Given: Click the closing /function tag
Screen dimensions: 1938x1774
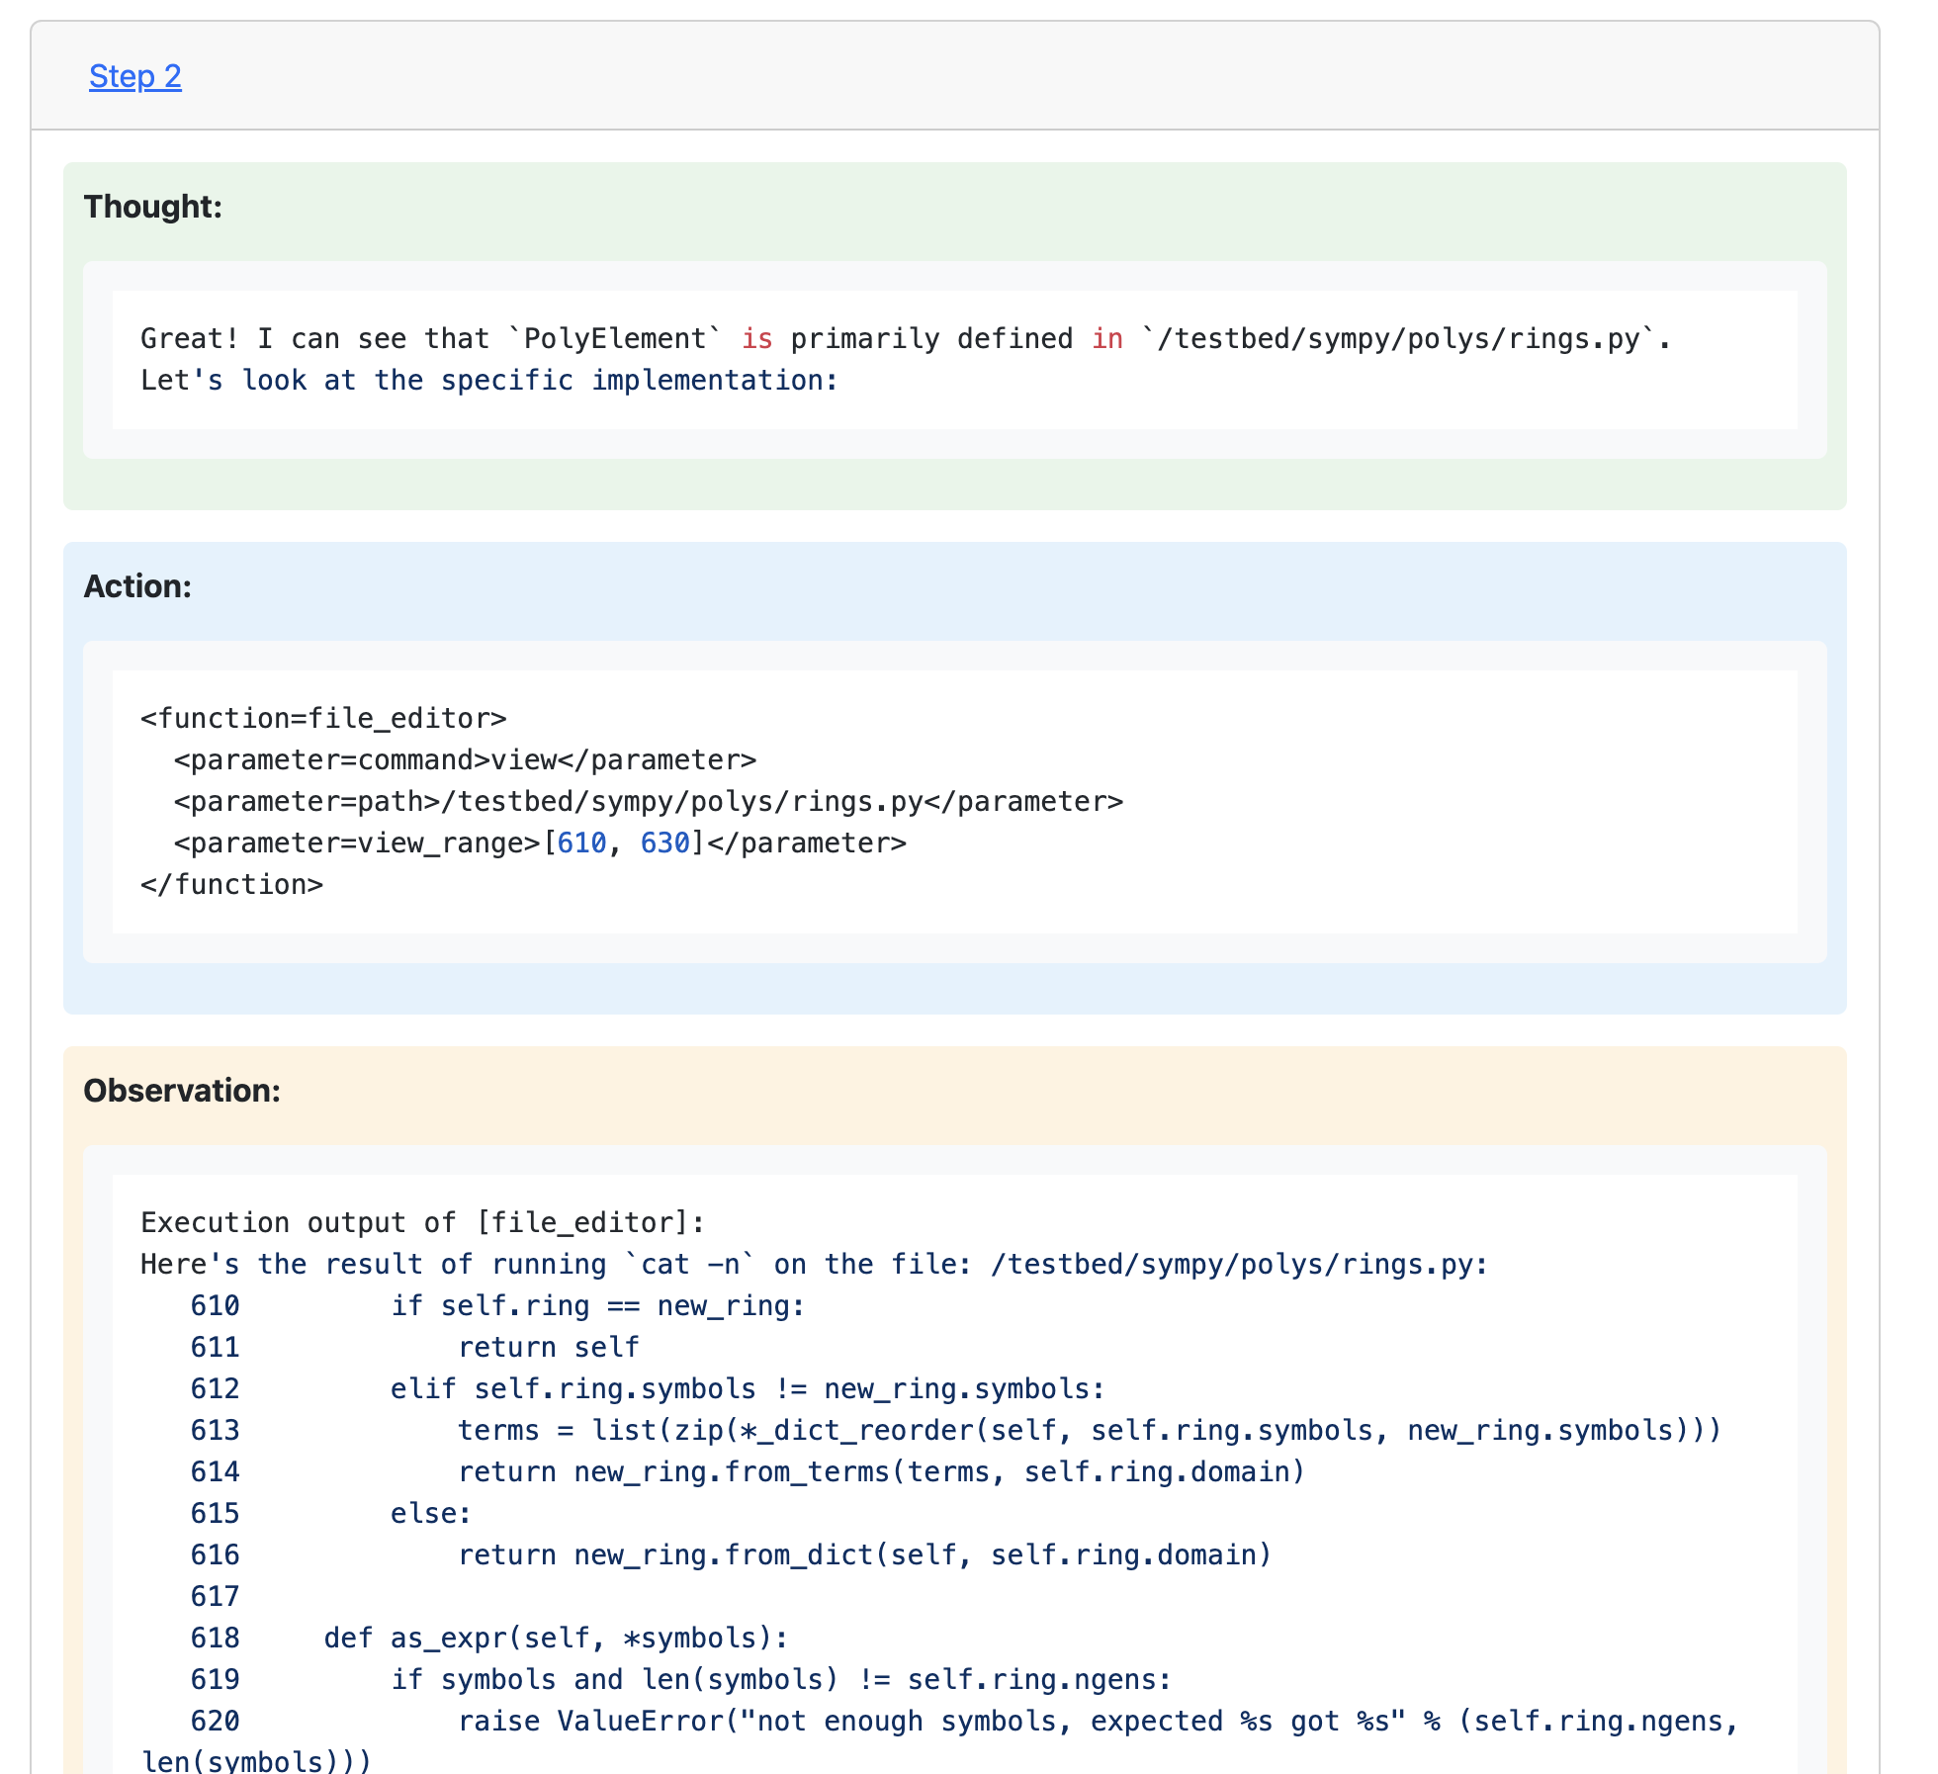Looking at the screenshot, I should (231, 884).
